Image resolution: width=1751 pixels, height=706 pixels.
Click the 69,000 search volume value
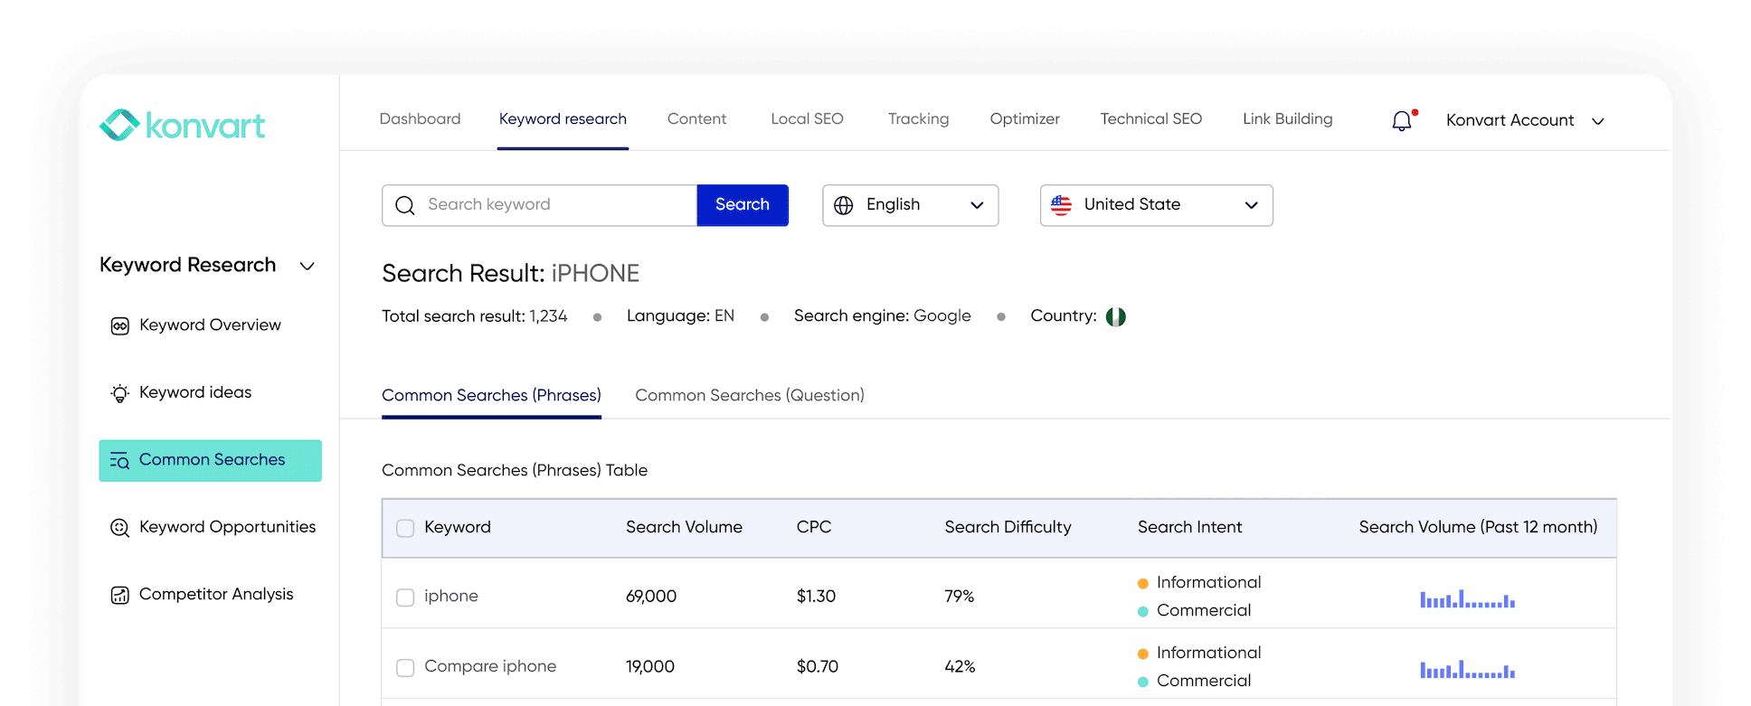pyautogui.click(x=651, y=597)
